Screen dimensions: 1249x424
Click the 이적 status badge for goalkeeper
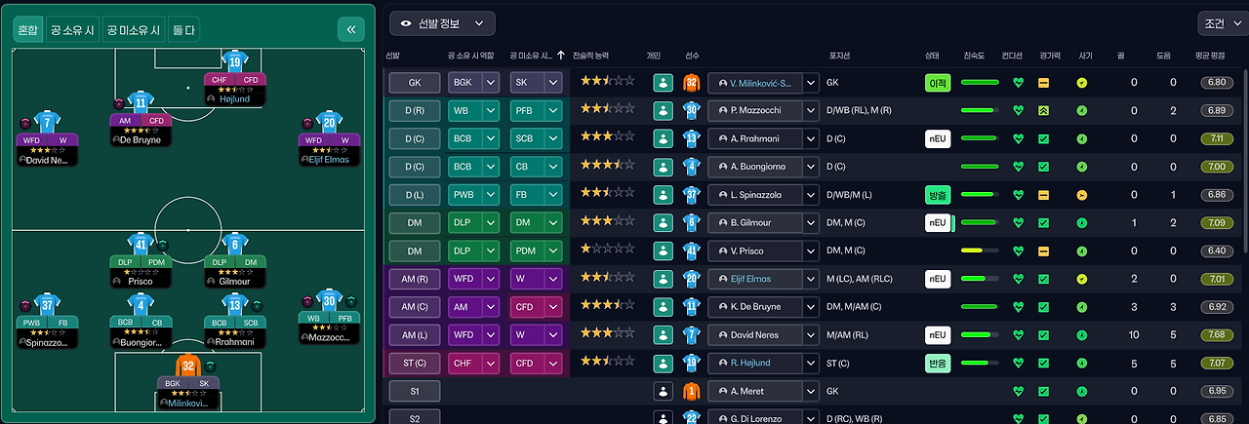938,83
